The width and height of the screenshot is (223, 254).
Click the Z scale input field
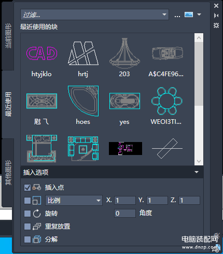[189, 201]
